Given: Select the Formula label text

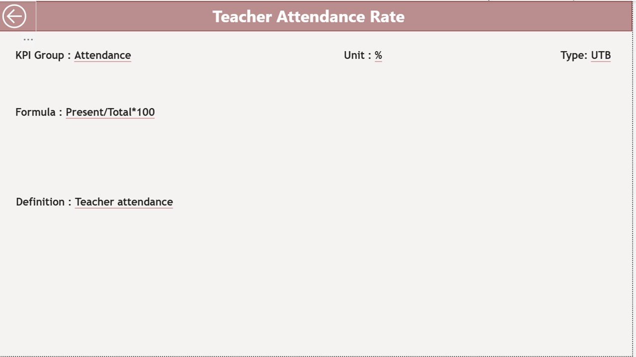Looking at the screenshot, I should pos(35,112).
